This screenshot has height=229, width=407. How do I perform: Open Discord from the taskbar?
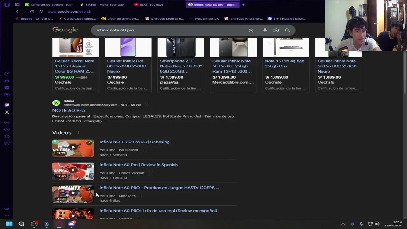click(72, 224)
